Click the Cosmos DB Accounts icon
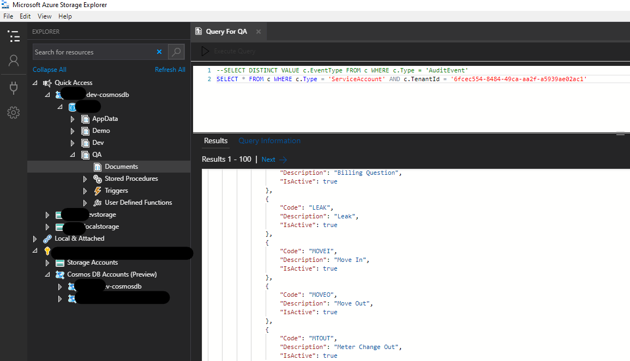 [60, 275]
